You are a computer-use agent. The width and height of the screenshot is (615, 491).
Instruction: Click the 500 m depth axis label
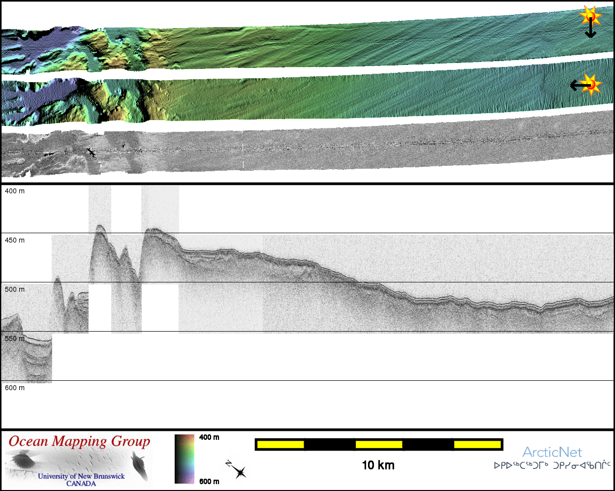15,289
